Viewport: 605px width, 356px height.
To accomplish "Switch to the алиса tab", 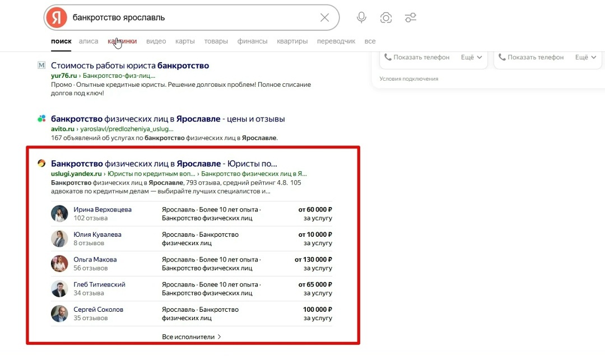I will tap(89, 41).
